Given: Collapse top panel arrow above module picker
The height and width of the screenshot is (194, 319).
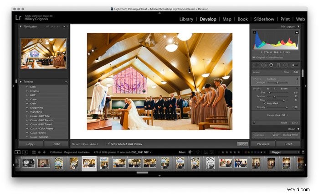Looking at the screenshot, I should click(x=159, y=13).
